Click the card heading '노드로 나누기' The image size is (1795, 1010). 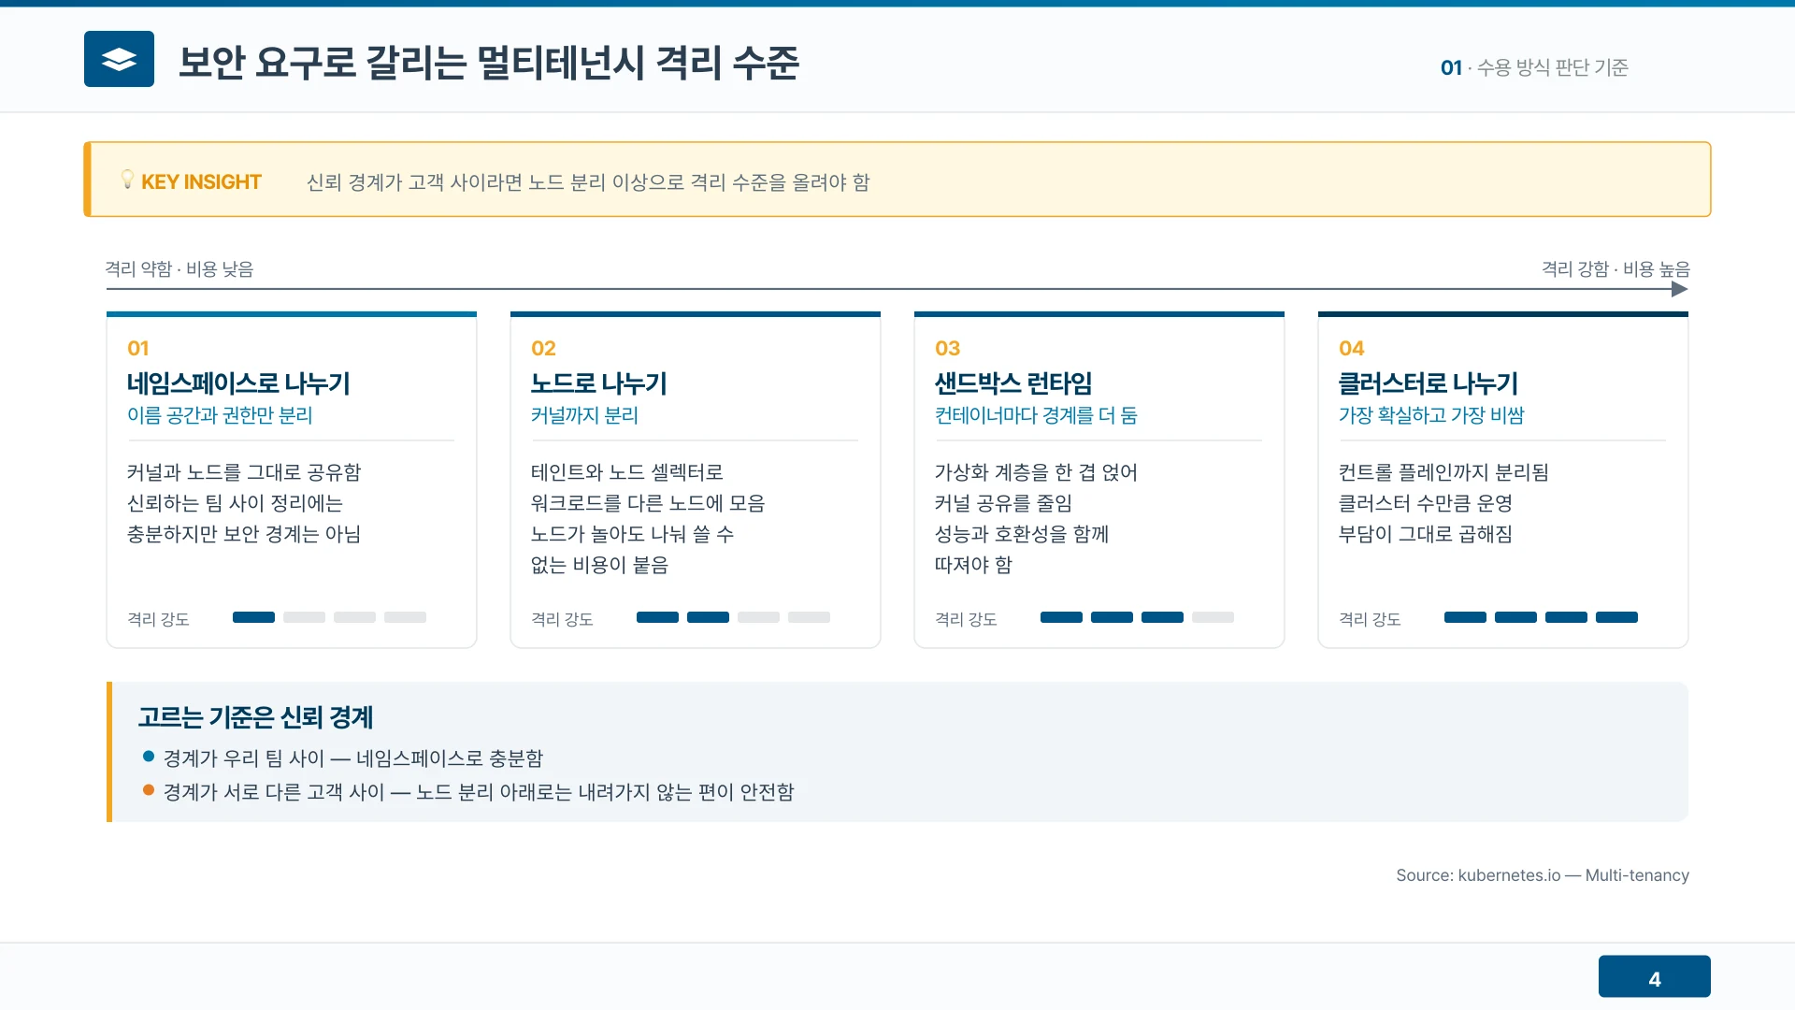pos(598,382)
